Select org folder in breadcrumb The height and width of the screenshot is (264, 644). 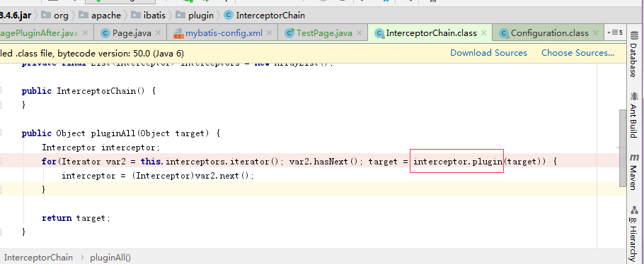pyautogui.click(x=55, y=16)
